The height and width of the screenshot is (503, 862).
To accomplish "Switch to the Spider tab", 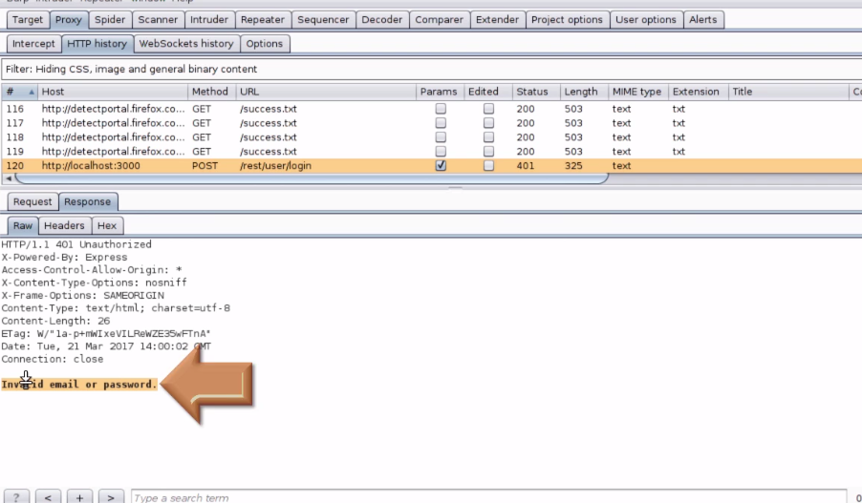I will coord(110,20).
